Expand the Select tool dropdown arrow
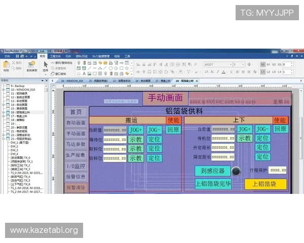304x243 pixels. pyautogui.click(x=46, y=74)
